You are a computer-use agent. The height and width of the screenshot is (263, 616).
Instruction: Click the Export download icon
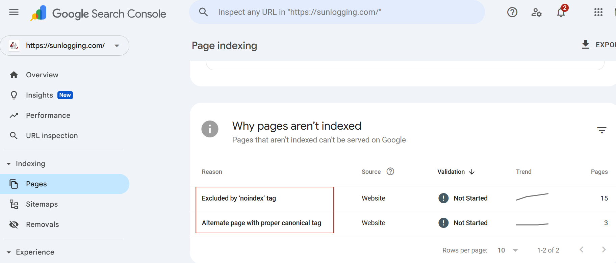click(x=586, y=45)
